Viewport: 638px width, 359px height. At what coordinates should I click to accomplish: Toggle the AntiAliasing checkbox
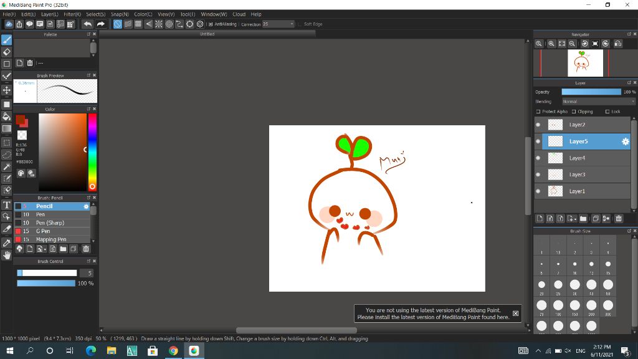tap(211, 24)
